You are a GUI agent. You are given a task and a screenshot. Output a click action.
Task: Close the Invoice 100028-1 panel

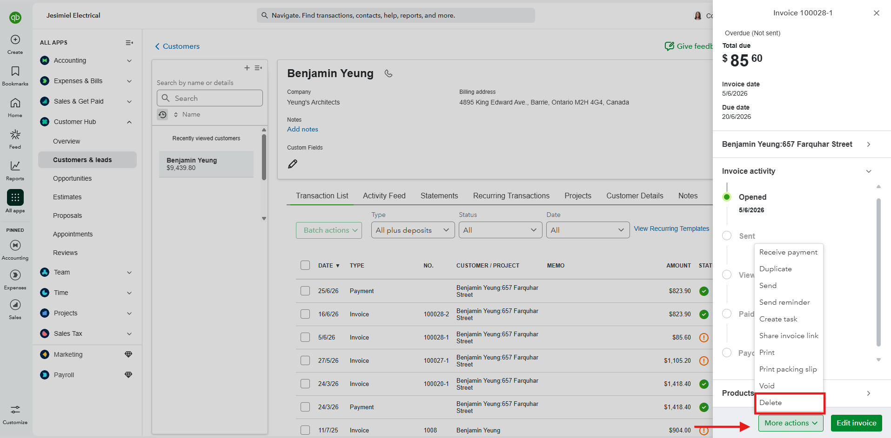coord(877,13)
